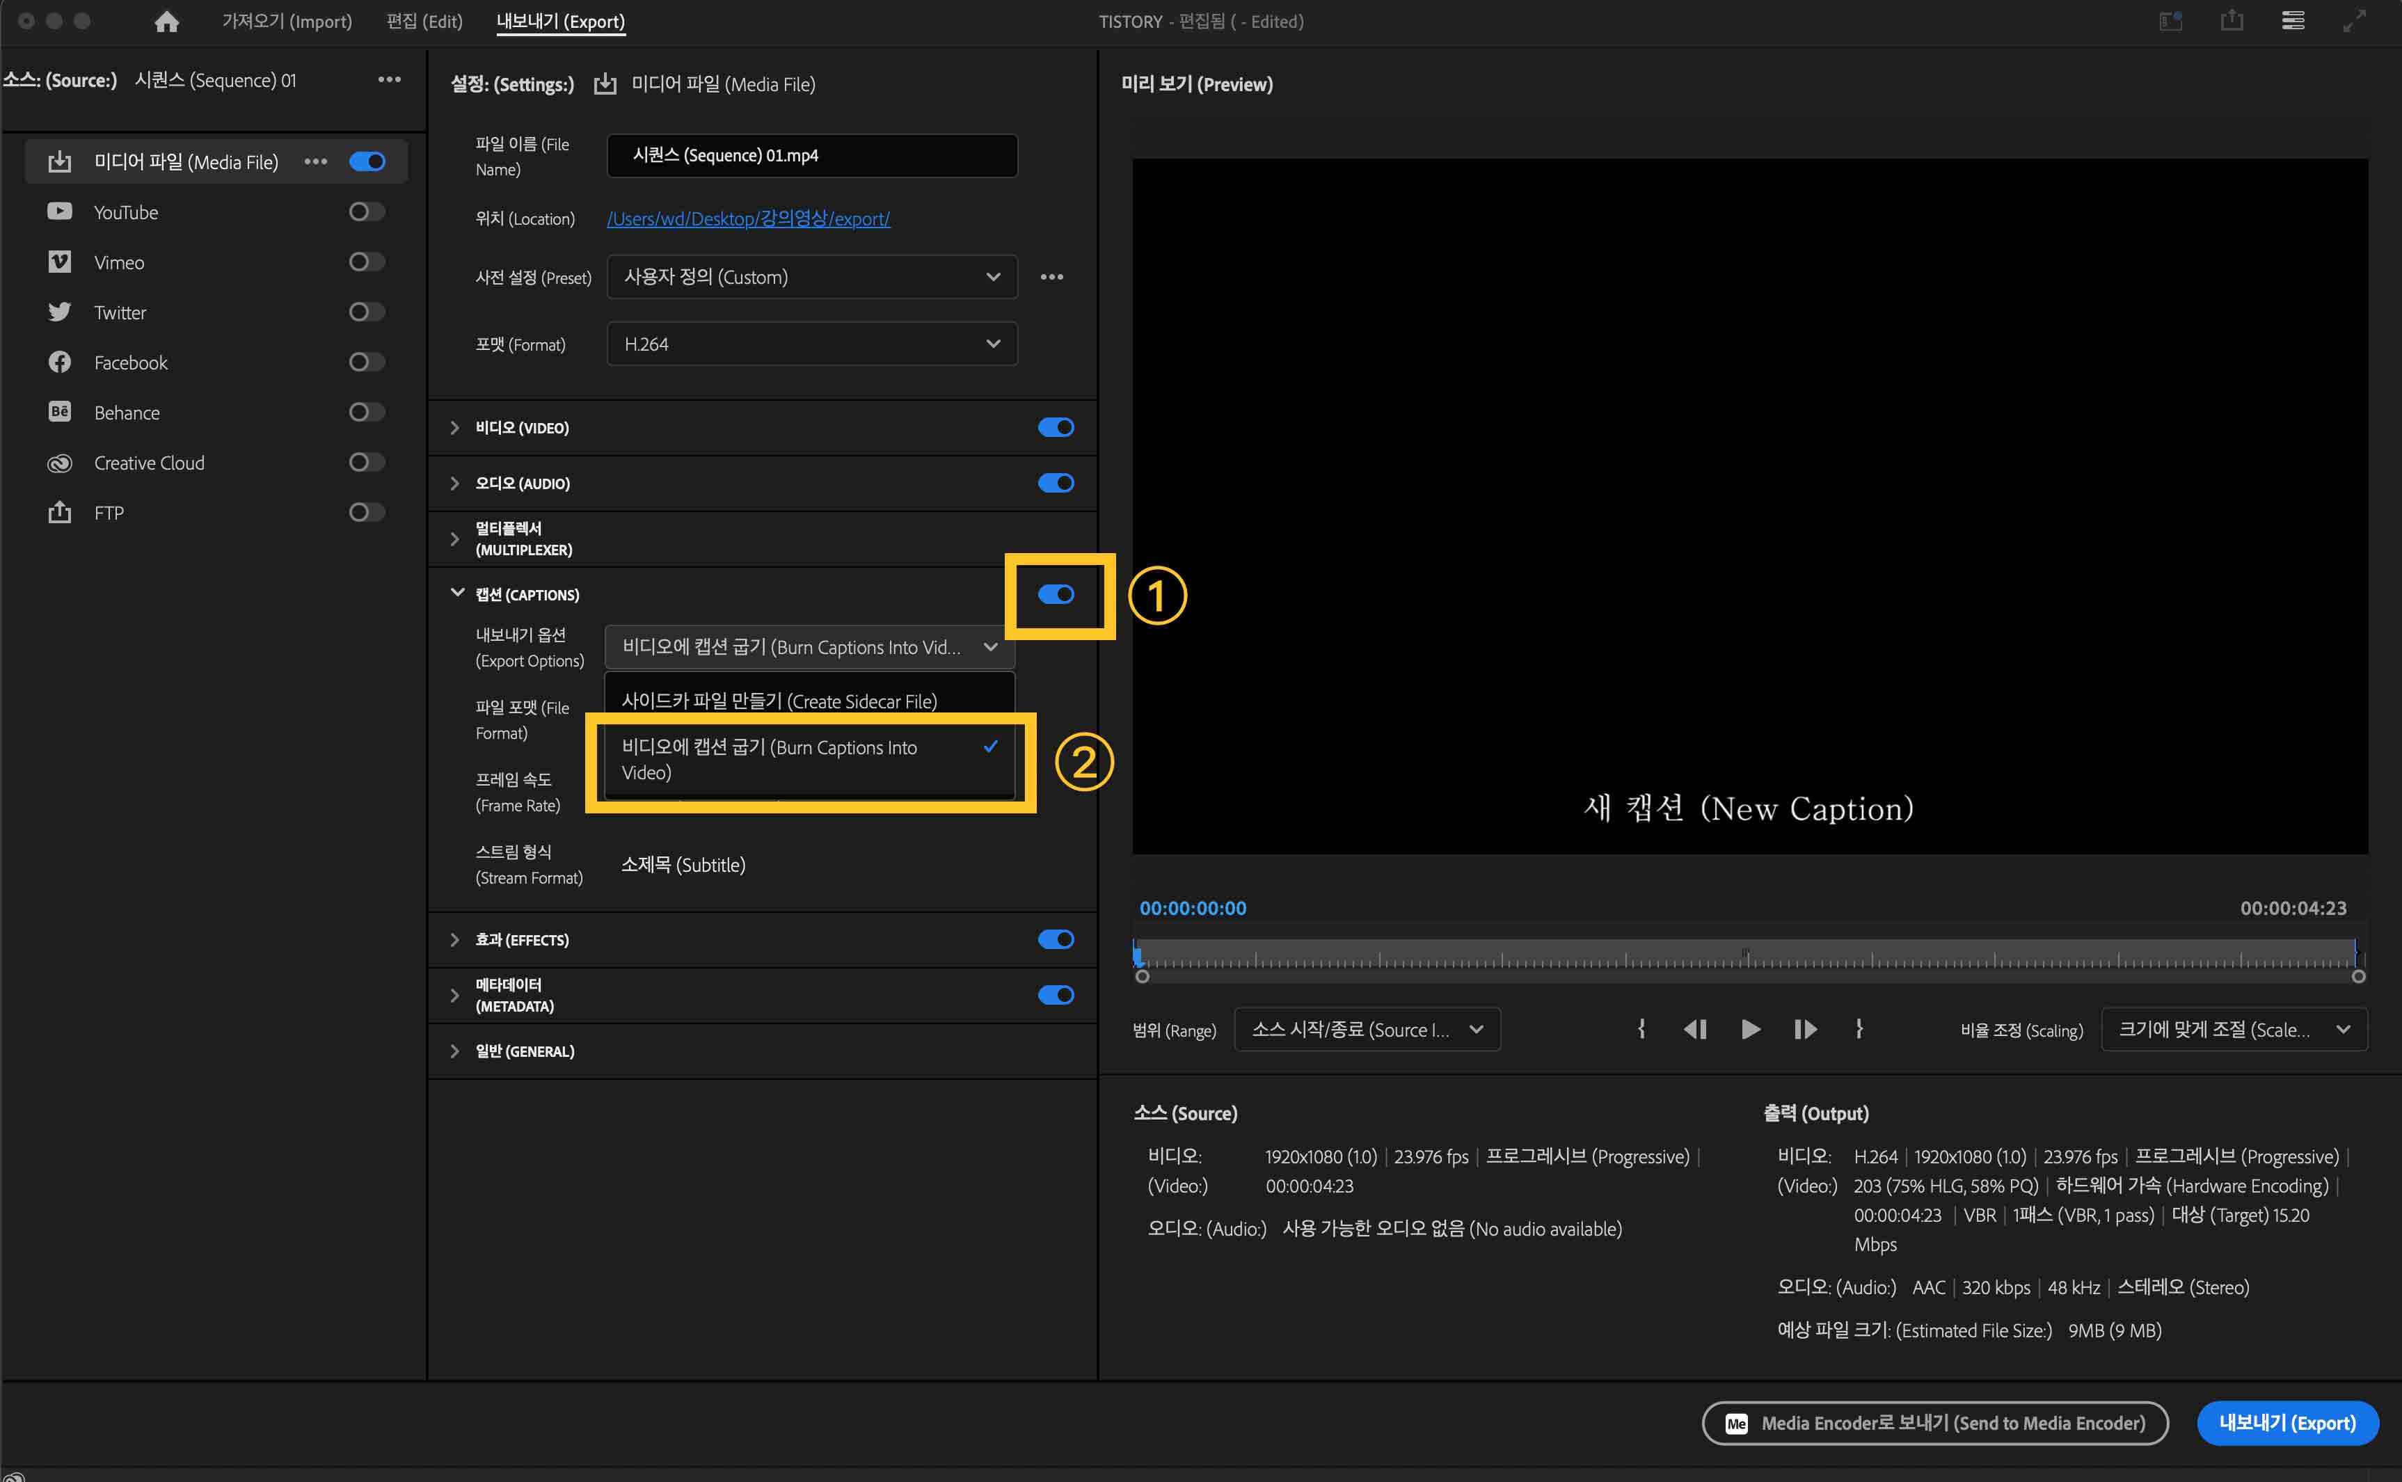The image size is (2402, 1482).
Task: Open the Range source in/out dropdown
Action: click(x=1366, y=1029)
